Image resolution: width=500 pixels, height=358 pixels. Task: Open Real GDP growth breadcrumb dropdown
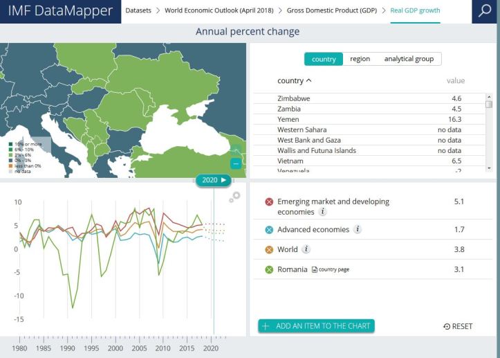(x=414, y=11)
